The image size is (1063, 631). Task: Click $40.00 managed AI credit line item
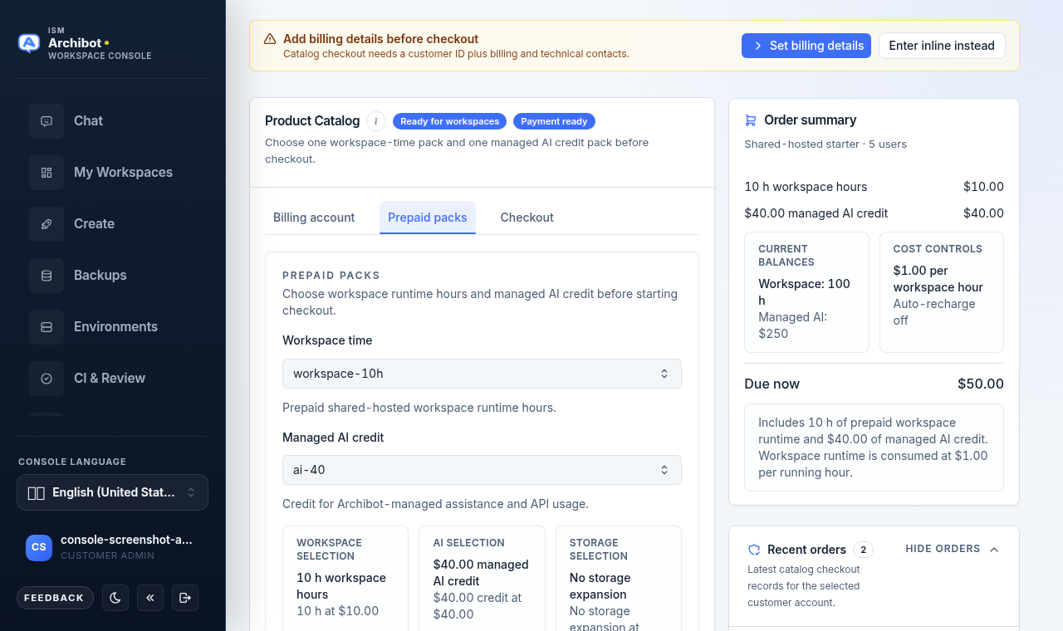tap(874, 213)
